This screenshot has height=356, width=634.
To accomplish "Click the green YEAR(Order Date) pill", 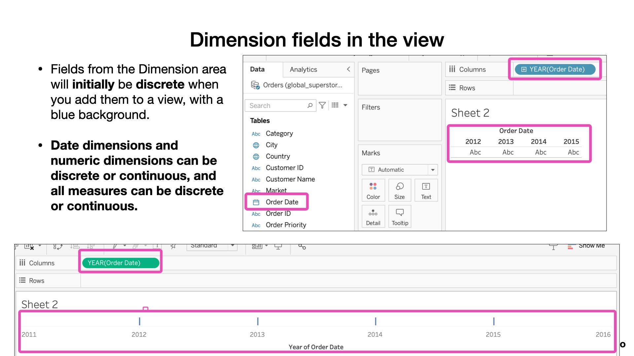I will coord(121,263).
